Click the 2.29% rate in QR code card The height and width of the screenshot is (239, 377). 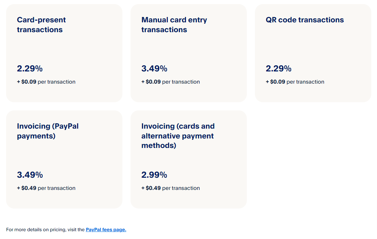click(x=279, y=69)
